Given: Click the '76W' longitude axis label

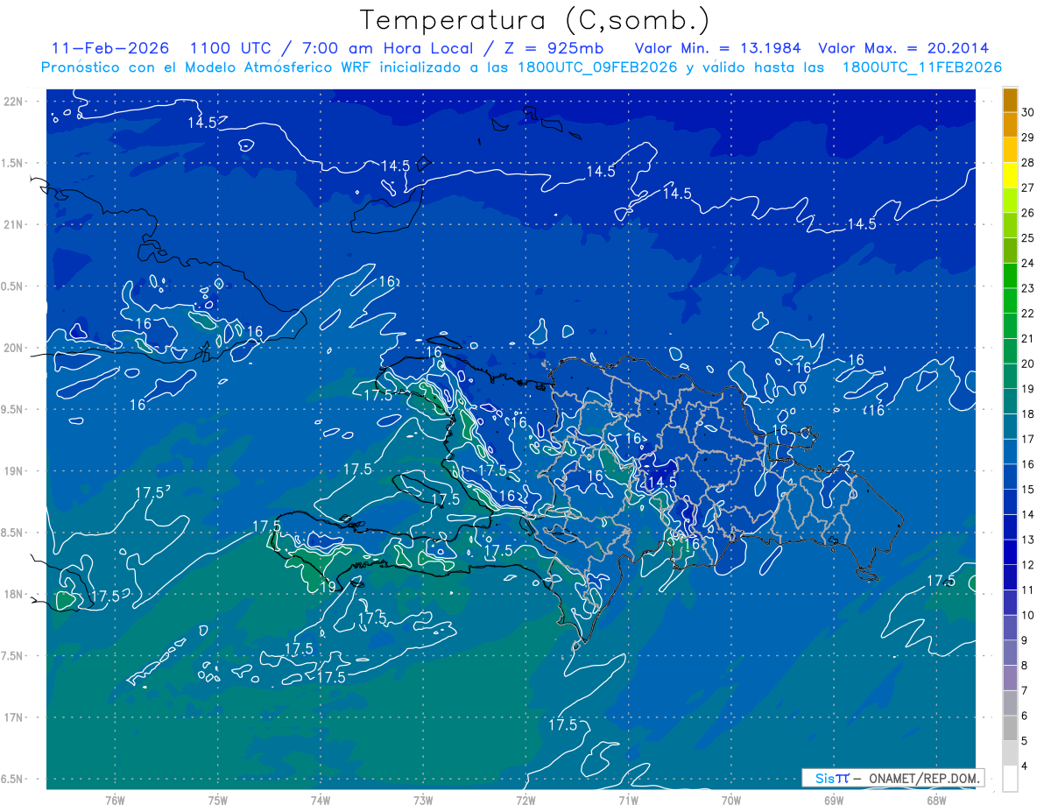Looking at the screenshot, I should [x=115, y=800].
